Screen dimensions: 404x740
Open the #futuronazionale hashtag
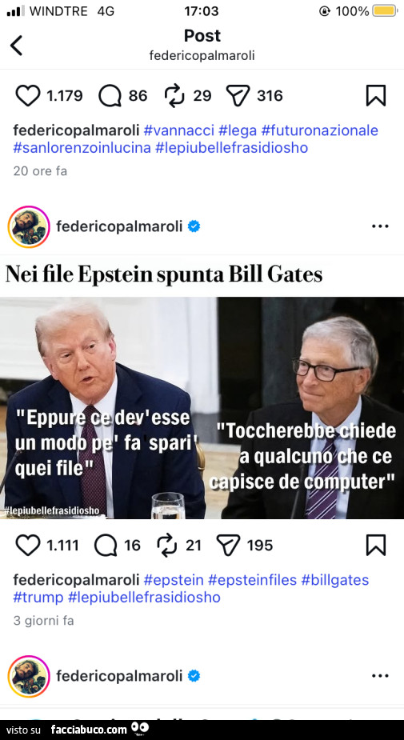[319, 130]
